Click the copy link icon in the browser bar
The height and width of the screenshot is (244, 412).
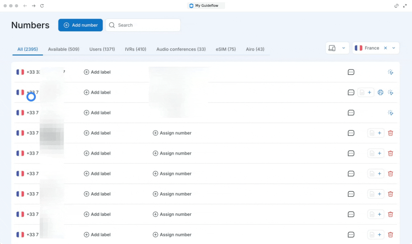pos(396,6)
